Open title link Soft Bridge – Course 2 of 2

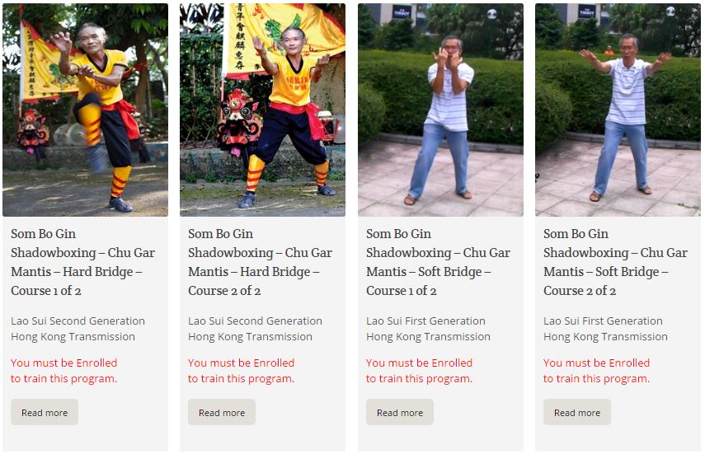(615, 262)
